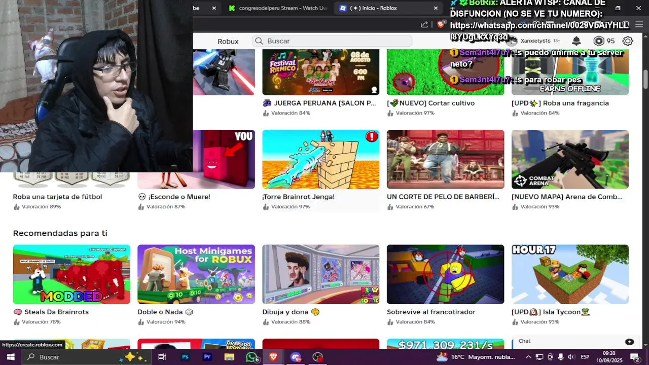Open JUERGA PERUANA [SALON P... game thumbnail
The width and height of the screenshot is (649, 365).
(320, 72)
